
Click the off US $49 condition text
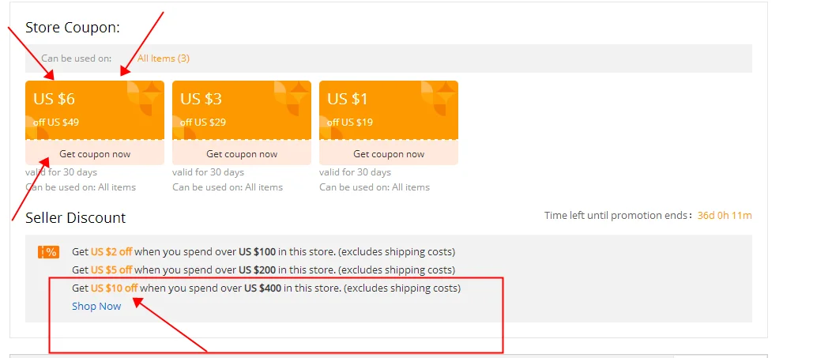click(56, 122)
